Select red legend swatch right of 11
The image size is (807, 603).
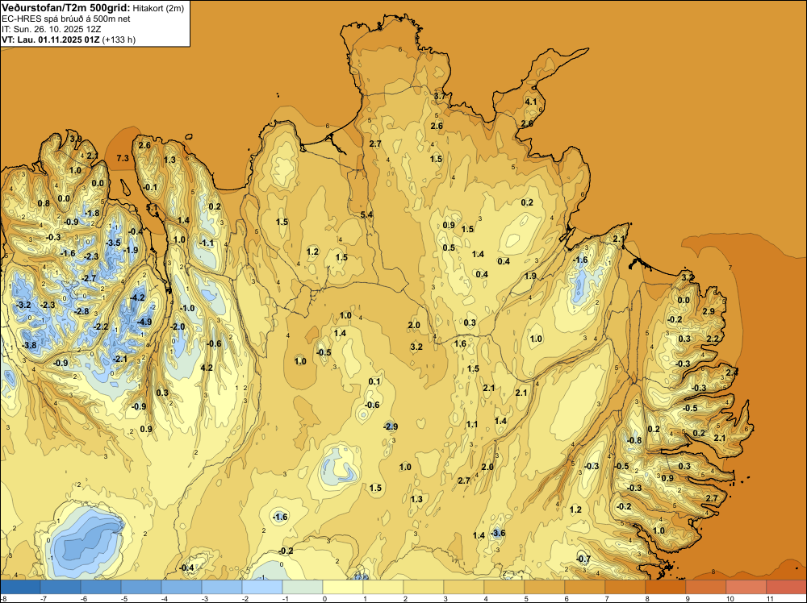(x=786, y=587)
